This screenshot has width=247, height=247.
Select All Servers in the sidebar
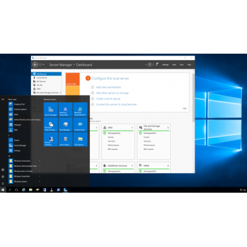click(47, 81)
